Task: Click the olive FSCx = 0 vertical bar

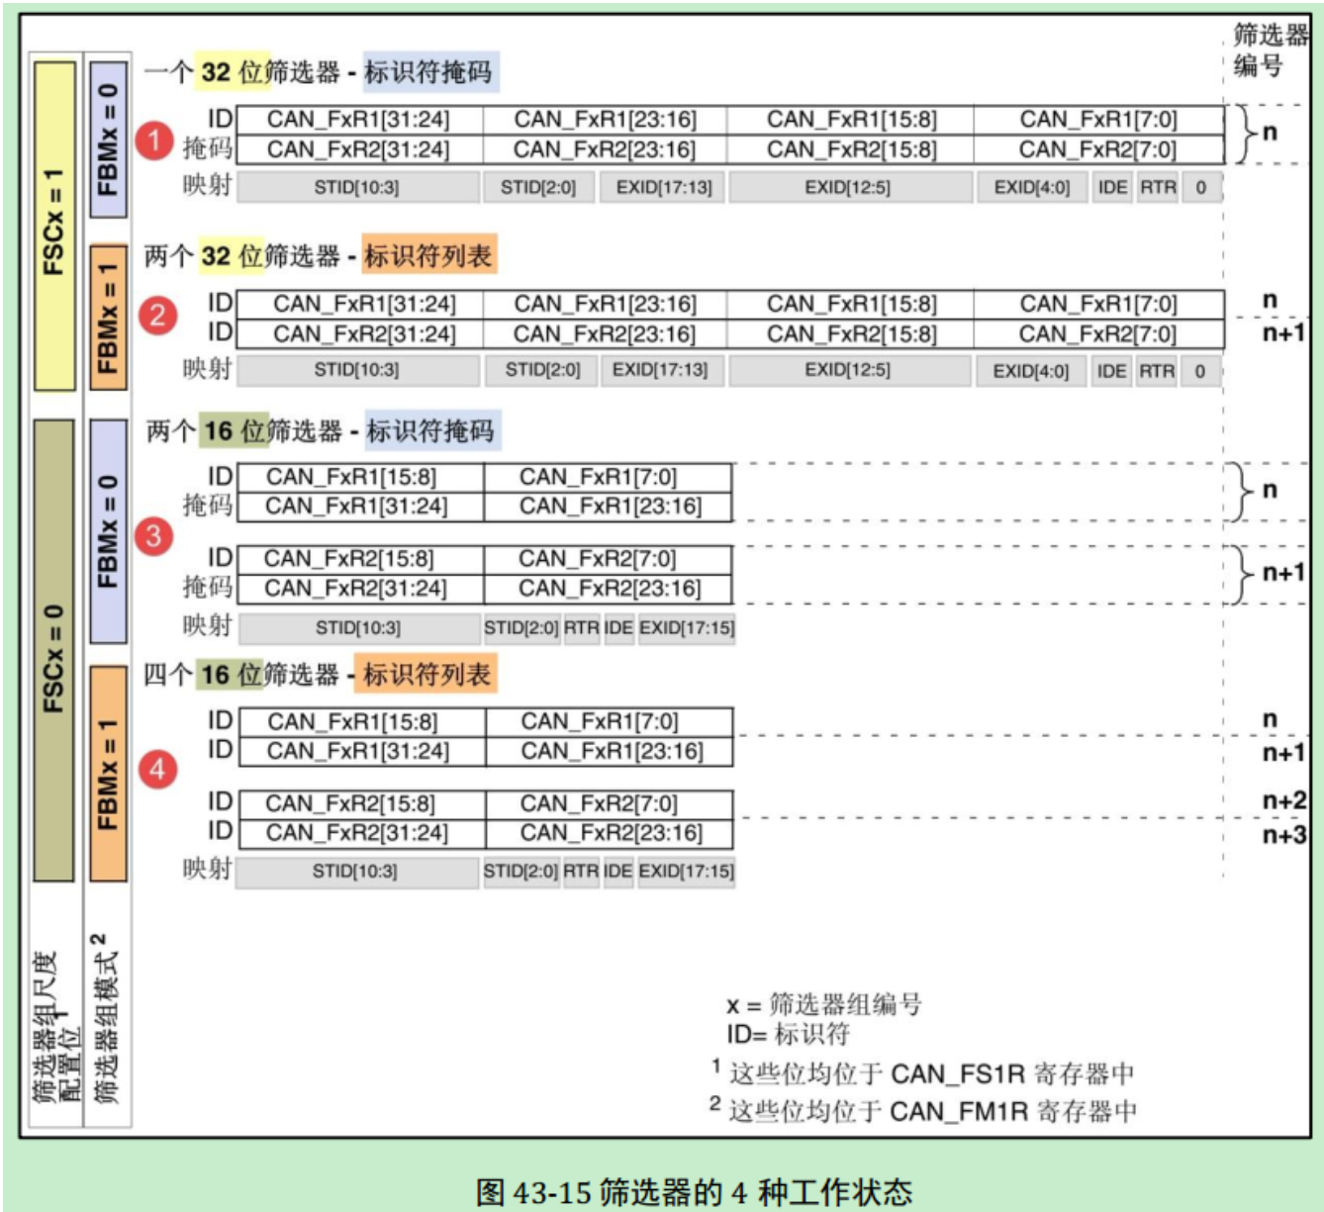Action: (x=54, y=650)
